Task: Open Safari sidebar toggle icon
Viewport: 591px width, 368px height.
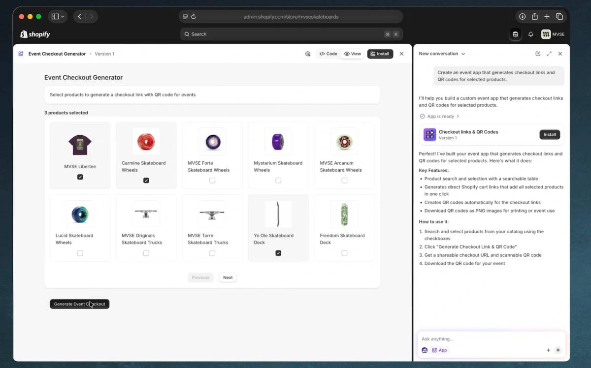Action: (x=55, y=17)
